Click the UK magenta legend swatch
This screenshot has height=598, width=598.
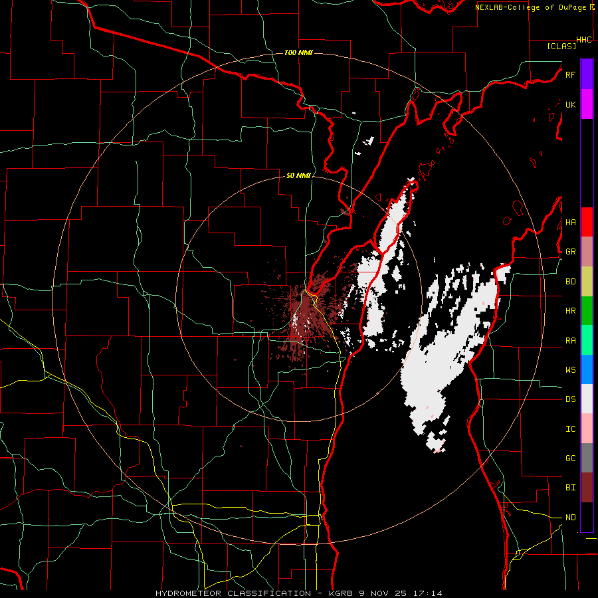587,104
